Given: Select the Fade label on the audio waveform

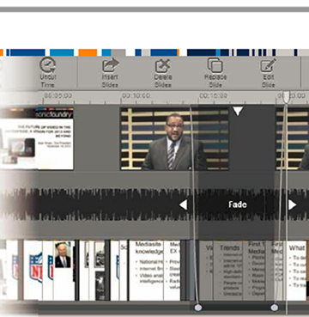Looking at the screenshot, I should click(238, 204).
